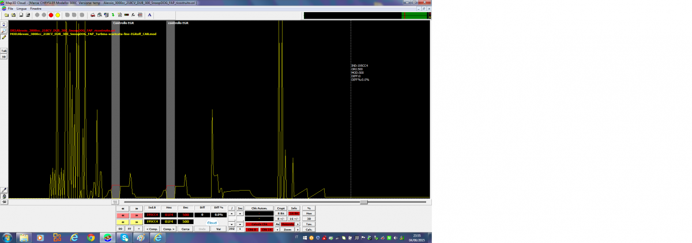Open Skype from the taskbar

point(125,237)
